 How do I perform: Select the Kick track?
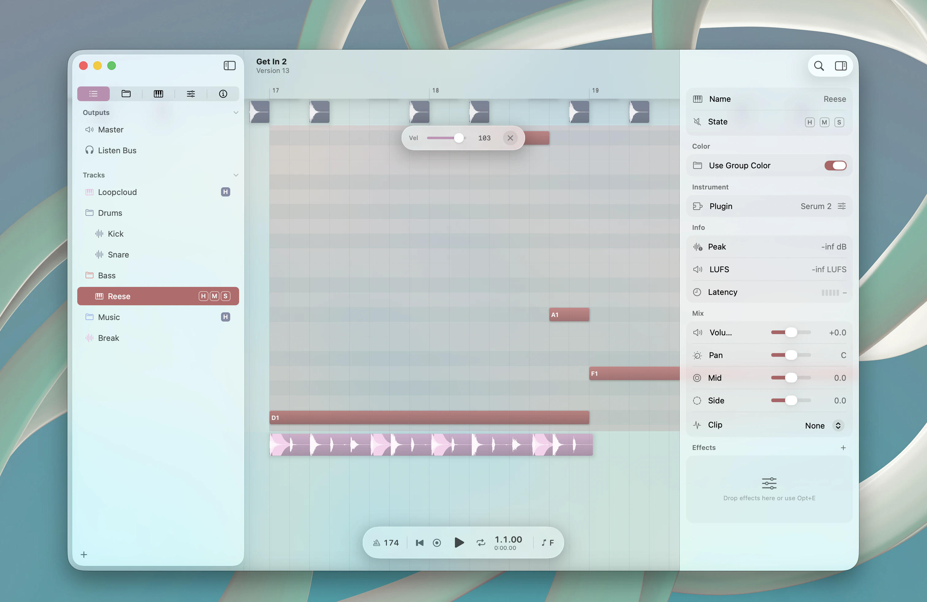point(158,234)
